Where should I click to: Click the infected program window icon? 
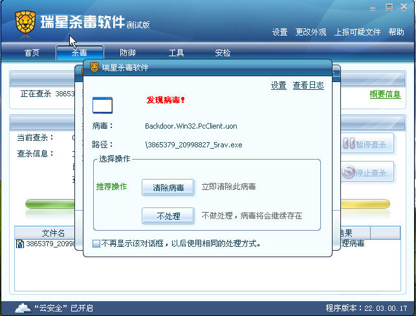click(x=102, y=105)
